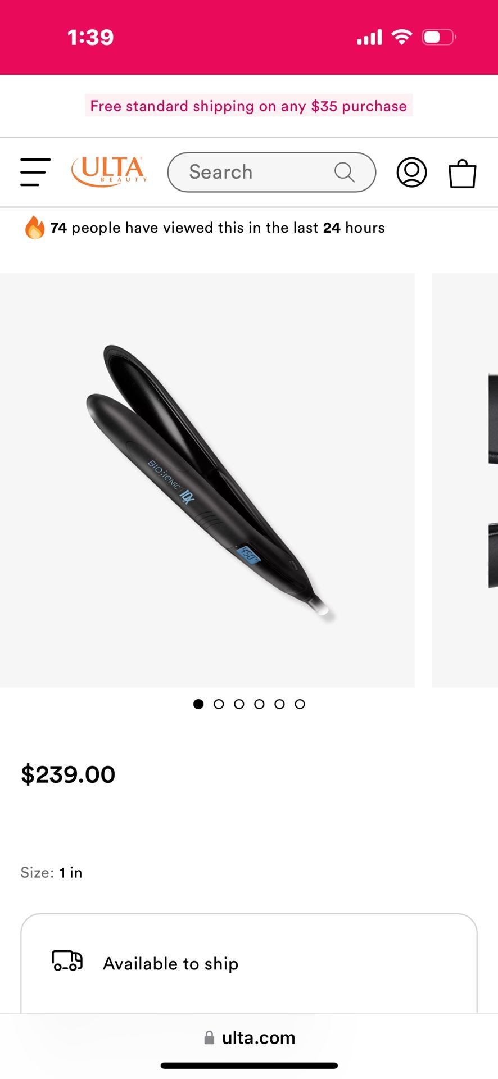Tap the lock icon beside ulta.com
The image size is (498, 1079).
coord(209,1037)
